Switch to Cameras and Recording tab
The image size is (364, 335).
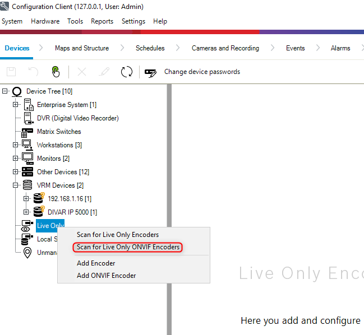coord(225,48)
